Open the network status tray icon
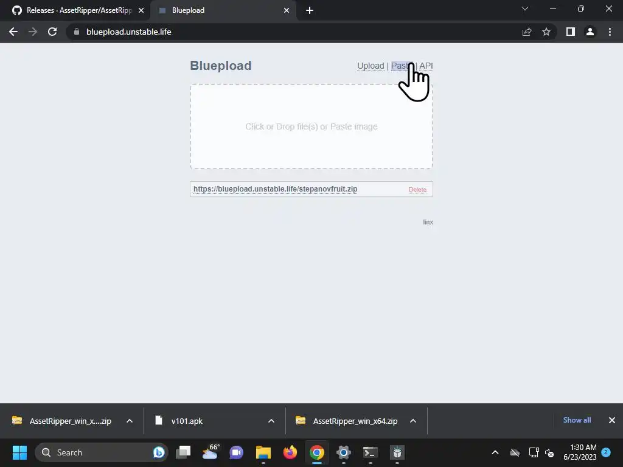Screen dimensions: 623x467 click(x=534, y=452)
